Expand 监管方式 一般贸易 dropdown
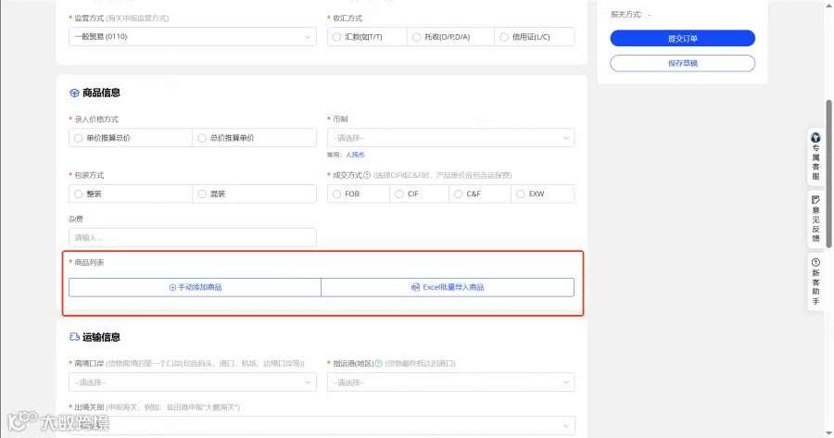 [x=193, y=37]
